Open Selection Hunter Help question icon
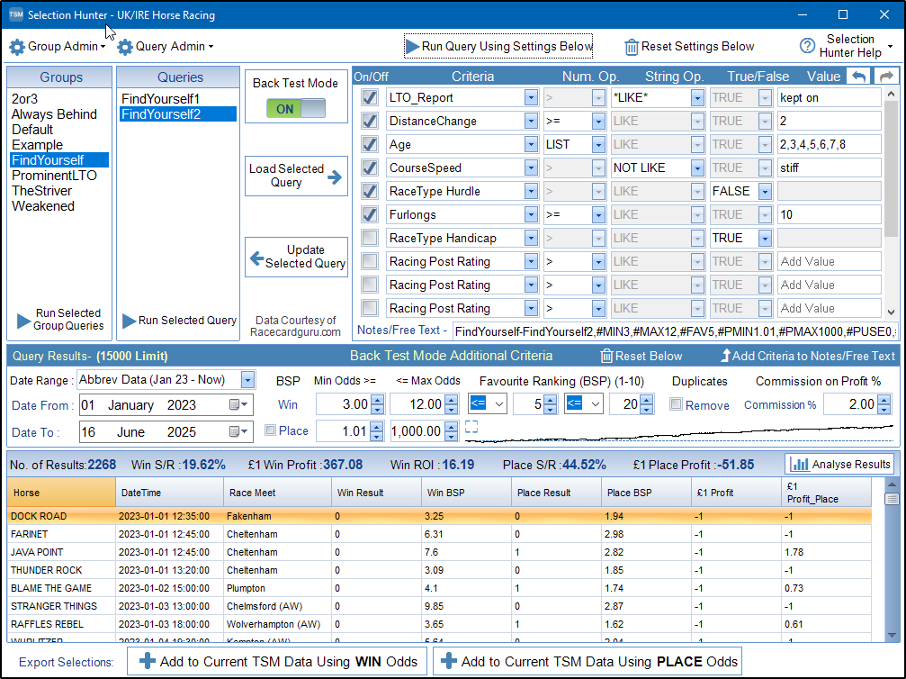This screenshot has height=679, width=906. (807, 47)
